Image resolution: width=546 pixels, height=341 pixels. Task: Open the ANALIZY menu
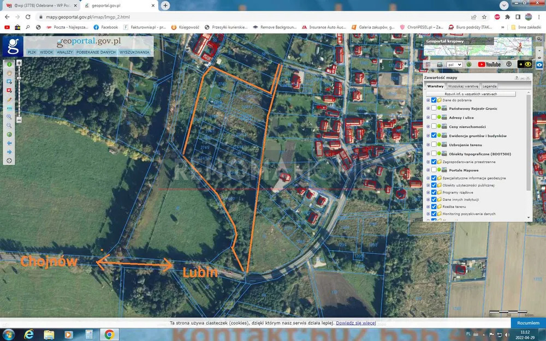(x=64, y=52)
